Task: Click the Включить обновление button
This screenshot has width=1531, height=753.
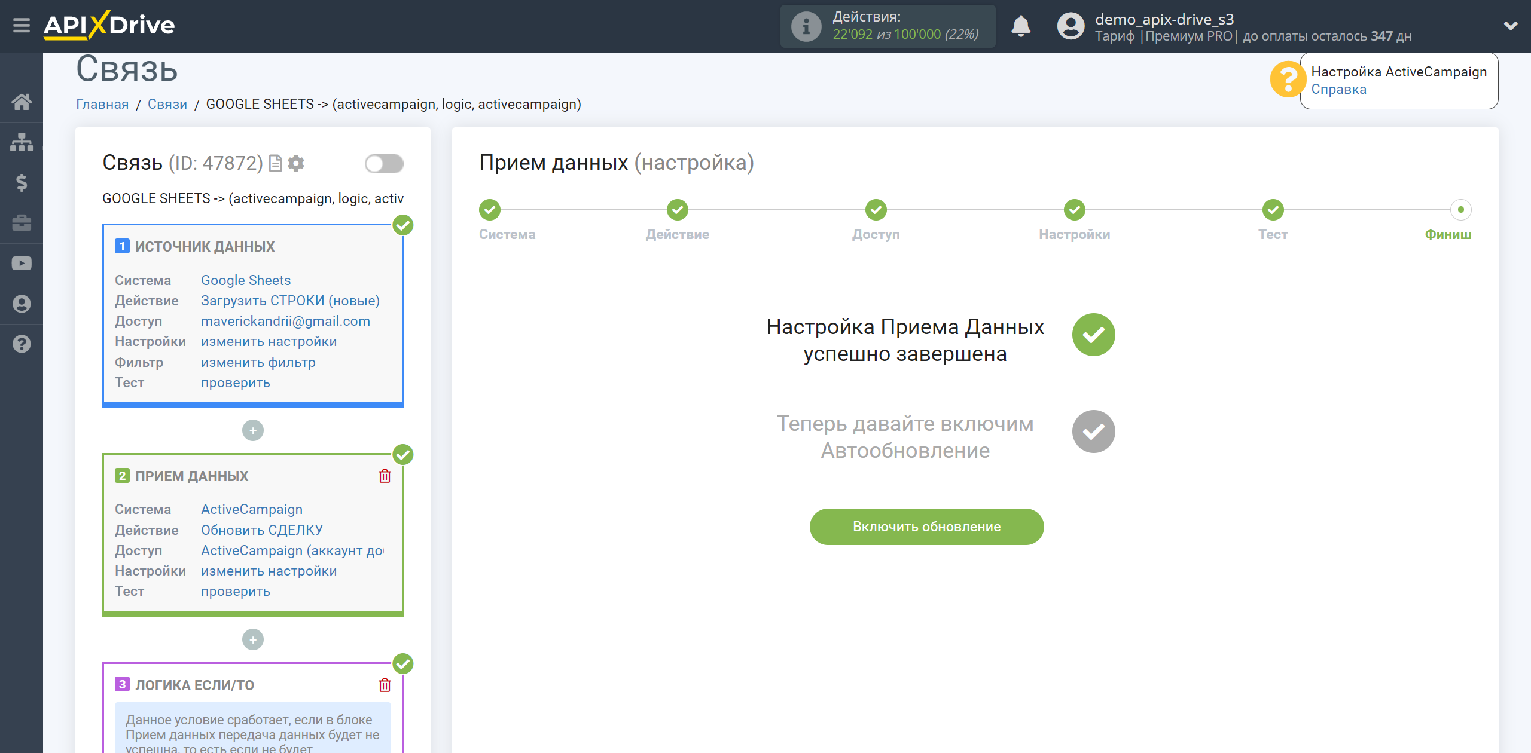Action: click(x=926, y=527)
